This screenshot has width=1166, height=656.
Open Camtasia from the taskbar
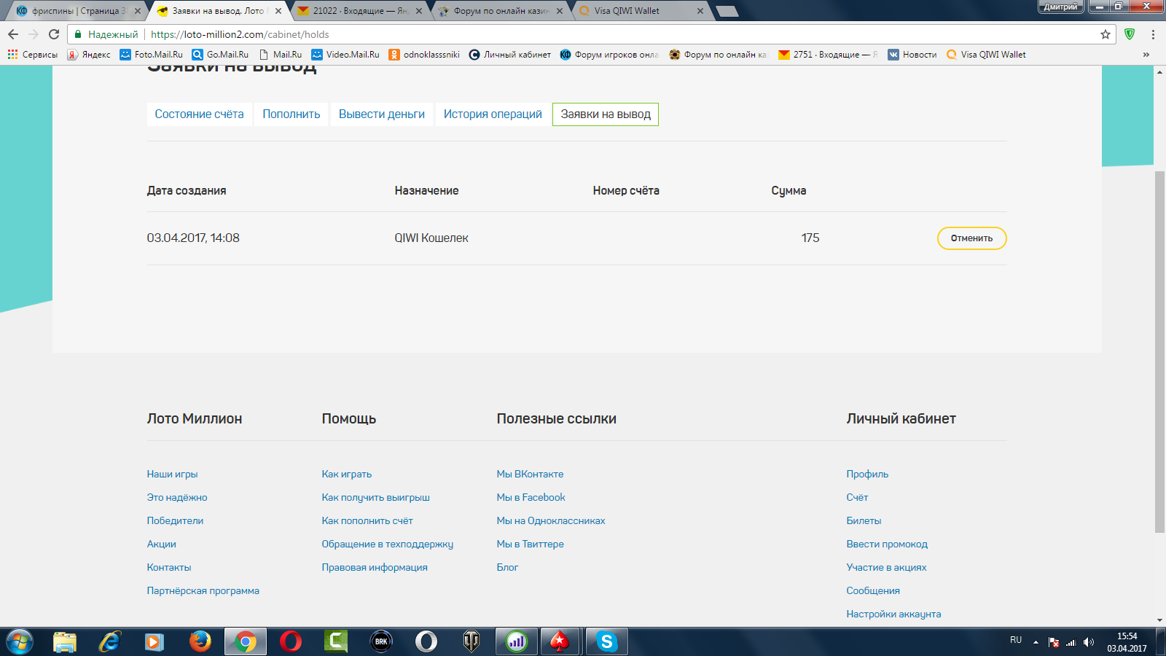336,641
